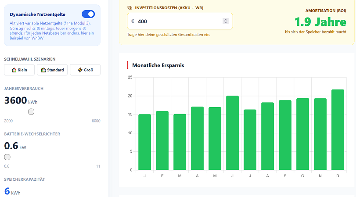
Task: Click the June bar in savings chart
Action: [232, 133]
